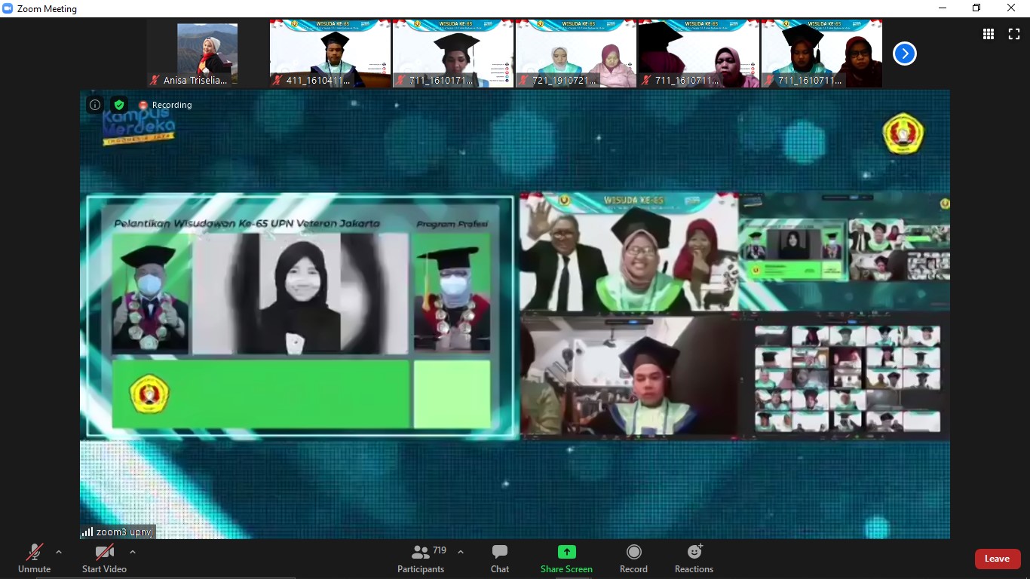Open the Participants list
The image size is (1030, 579).
tap(421, 559)
